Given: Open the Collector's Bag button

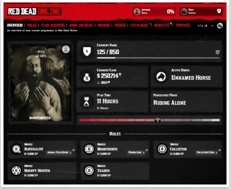Looking at the screenshot, I should (207, 153).
